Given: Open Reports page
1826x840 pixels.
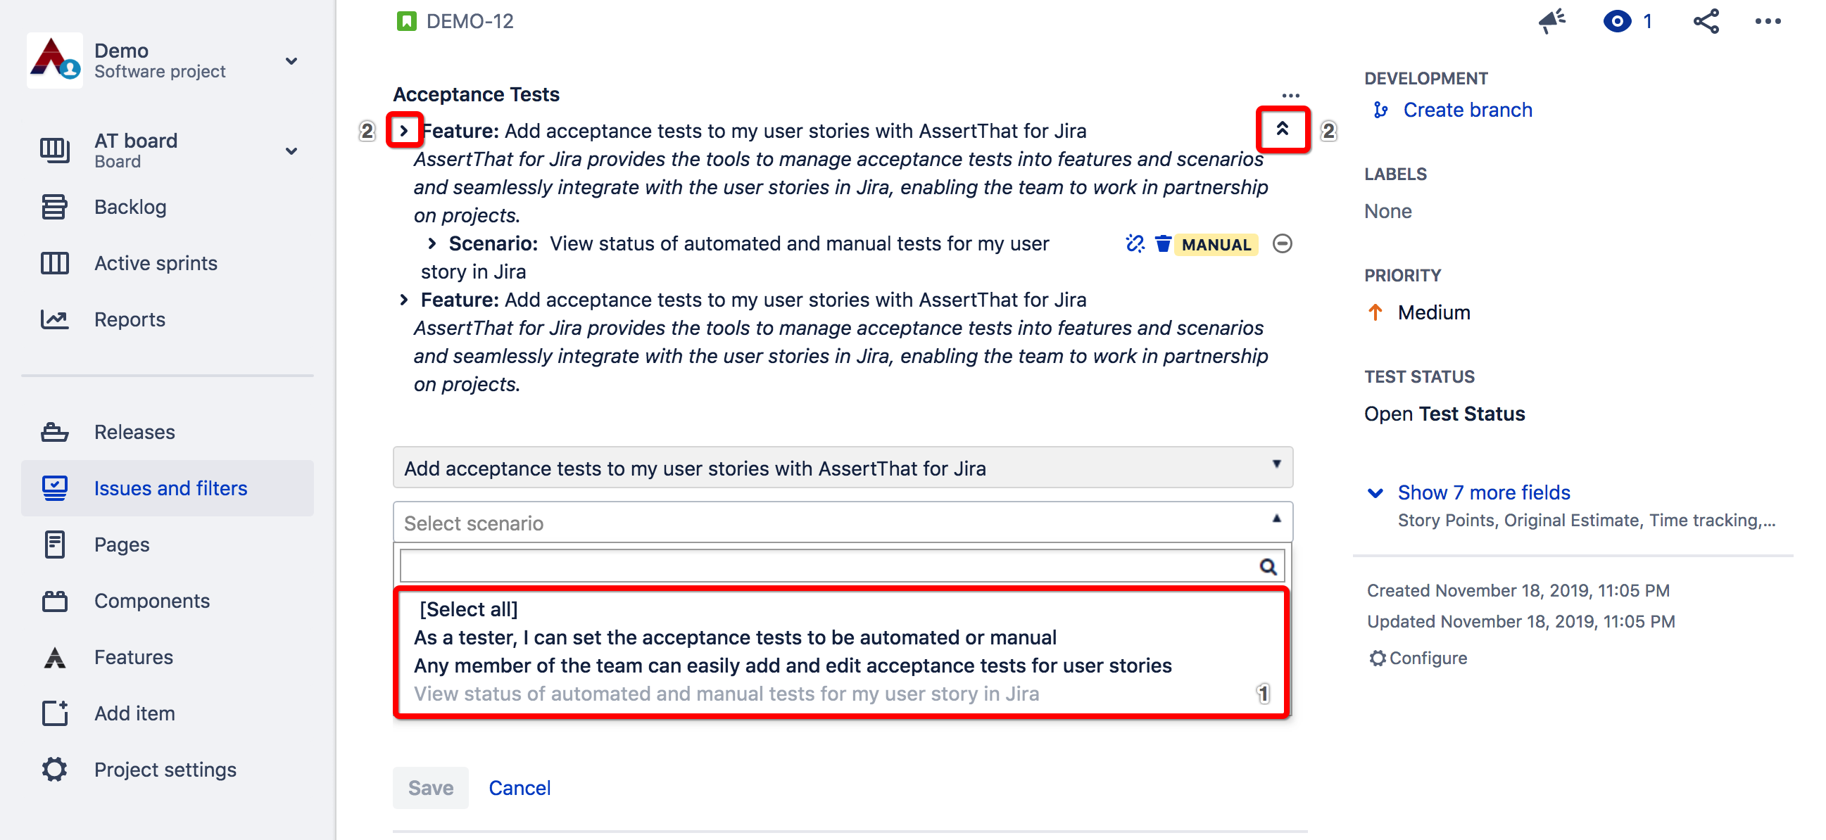Looking at the screenshot, I should coord(130,319).
